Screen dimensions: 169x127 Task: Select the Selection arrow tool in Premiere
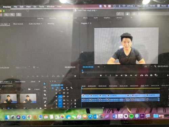45,84
